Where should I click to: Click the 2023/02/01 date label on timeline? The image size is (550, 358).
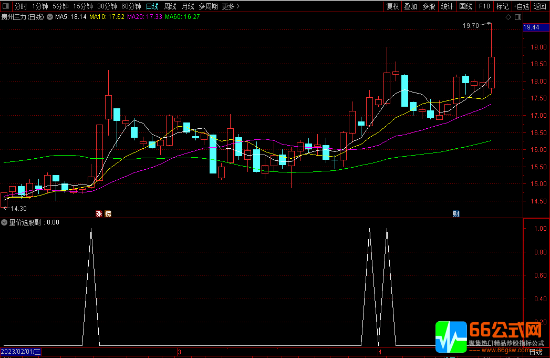(x=20, y=352)
